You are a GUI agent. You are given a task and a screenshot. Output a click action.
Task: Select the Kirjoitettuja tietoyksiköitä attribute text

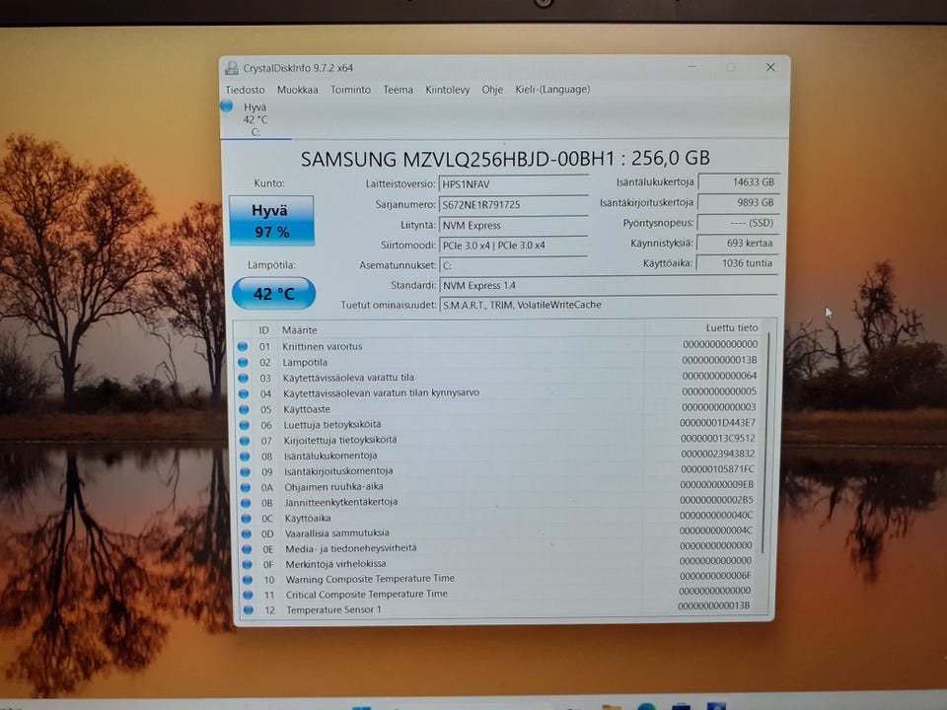tap(340, 440)
